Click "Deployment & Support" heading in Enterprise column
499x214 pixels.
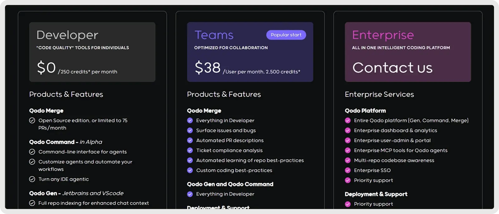point(376,194)
